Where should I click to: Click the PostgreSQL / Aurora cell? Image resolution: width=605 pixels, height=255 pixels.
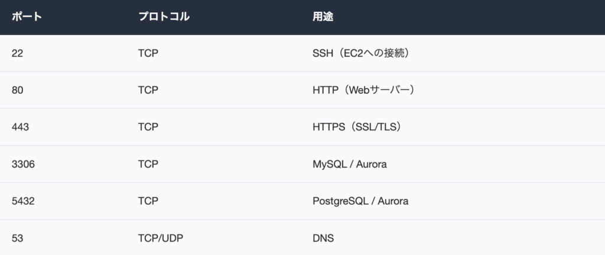(360, 201)
